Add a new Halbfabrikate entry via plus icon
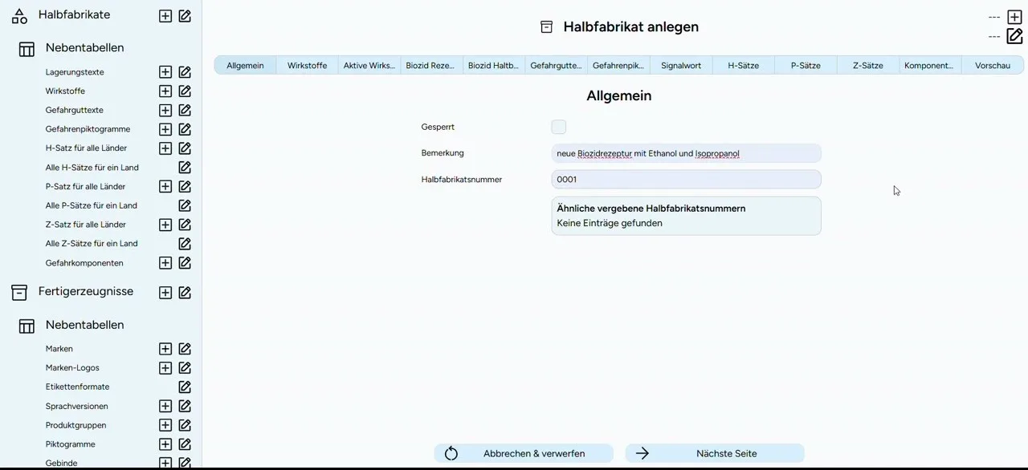Screen dimensions: 1028x470 [x=165, y=16]
